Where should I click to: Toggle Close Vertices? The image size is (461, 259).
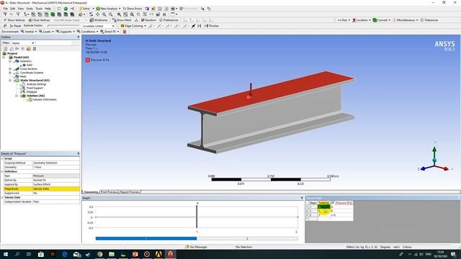tap(39, 20)
